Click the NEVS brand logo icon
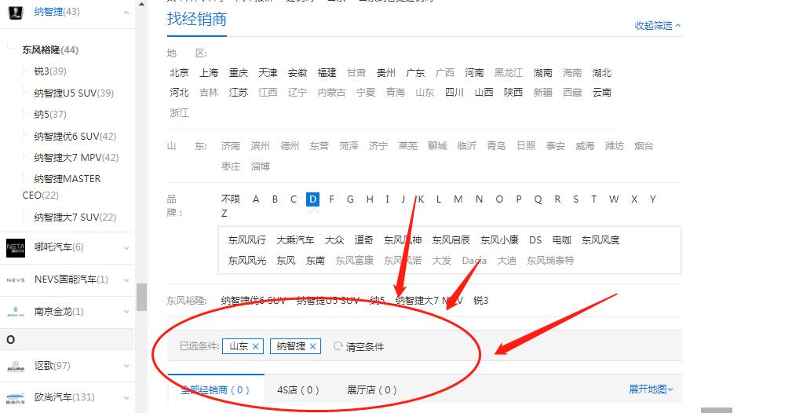The image size is (792, 413). (x=16, y=280)
